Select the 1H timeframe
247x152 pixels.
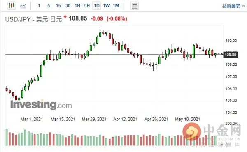(x=77, y=6)
